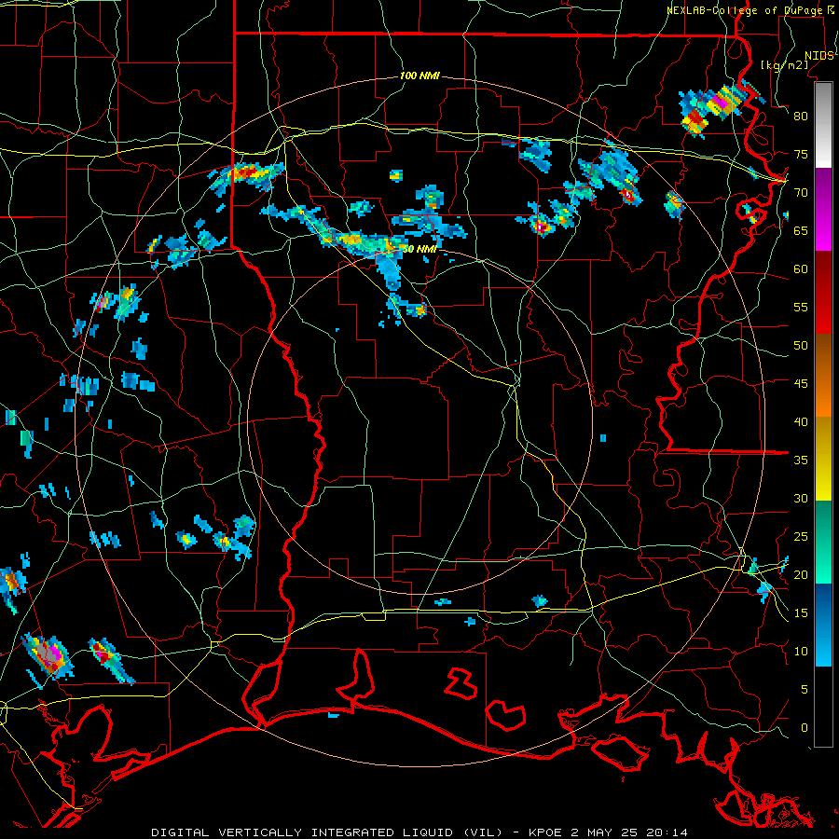Click the scale value 55
This screenshot has height=839, width=839.
801,307
